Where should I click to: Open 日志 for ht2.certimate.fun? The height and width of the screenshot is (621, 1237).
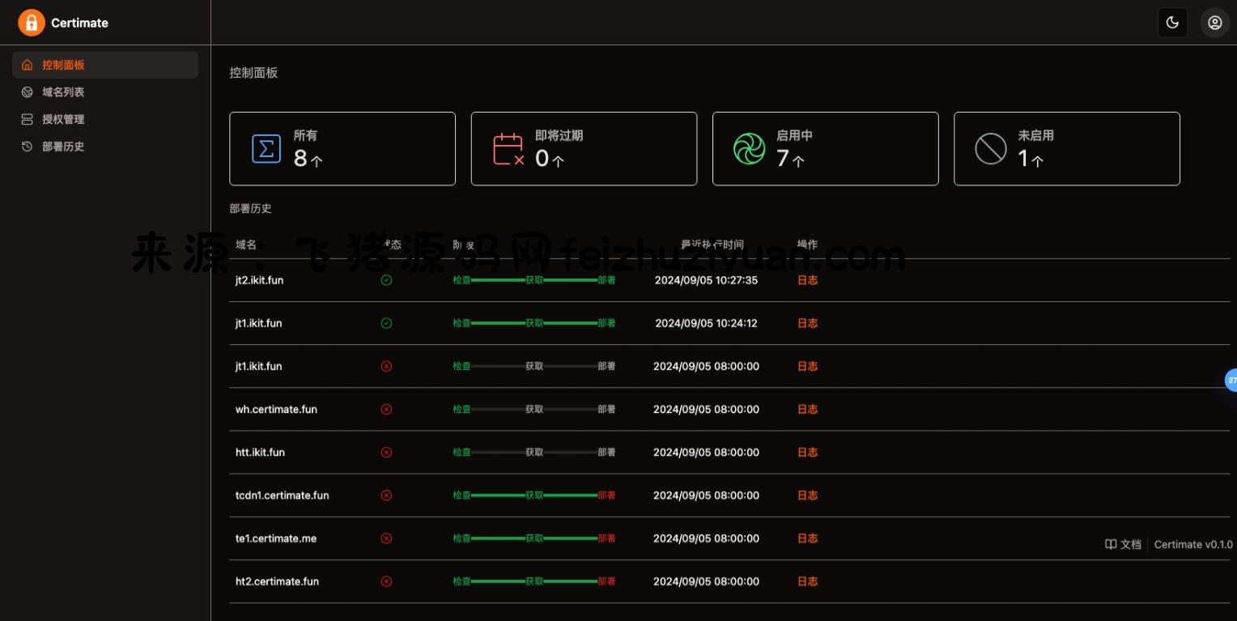coord(807,581)
